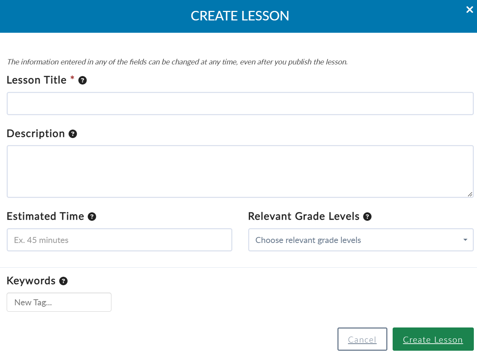
Task: Click the Estimated Time label
Action: 45,216
